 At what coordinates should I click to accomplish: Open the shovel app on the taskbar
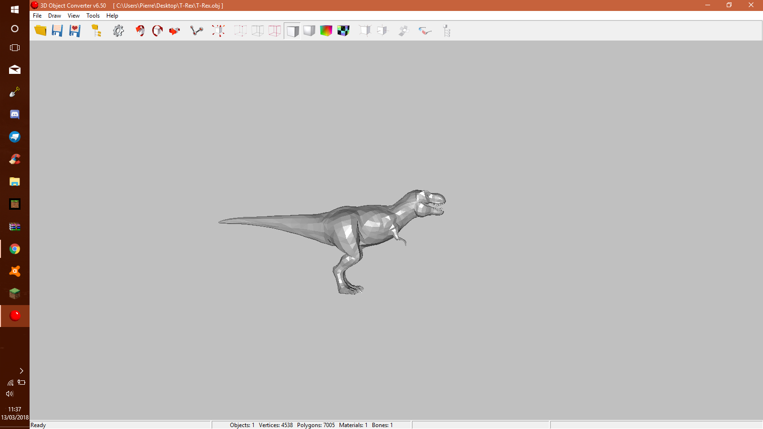click(x=15, y=92)
